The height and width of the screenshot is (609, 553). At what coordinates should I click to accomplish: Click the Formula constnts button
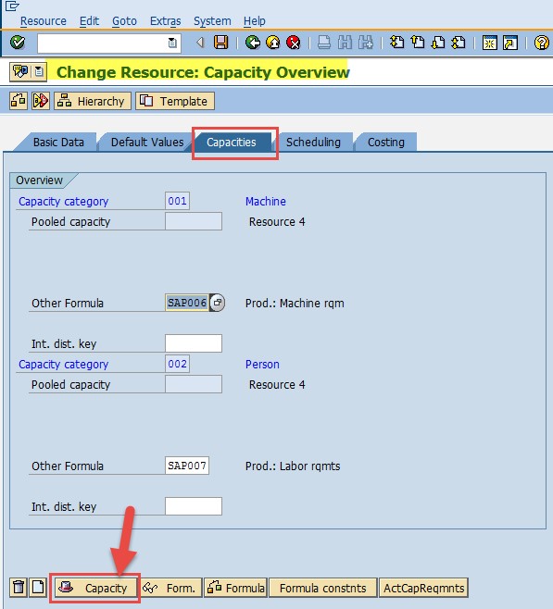pyautogui.click(x=323, y=588)
